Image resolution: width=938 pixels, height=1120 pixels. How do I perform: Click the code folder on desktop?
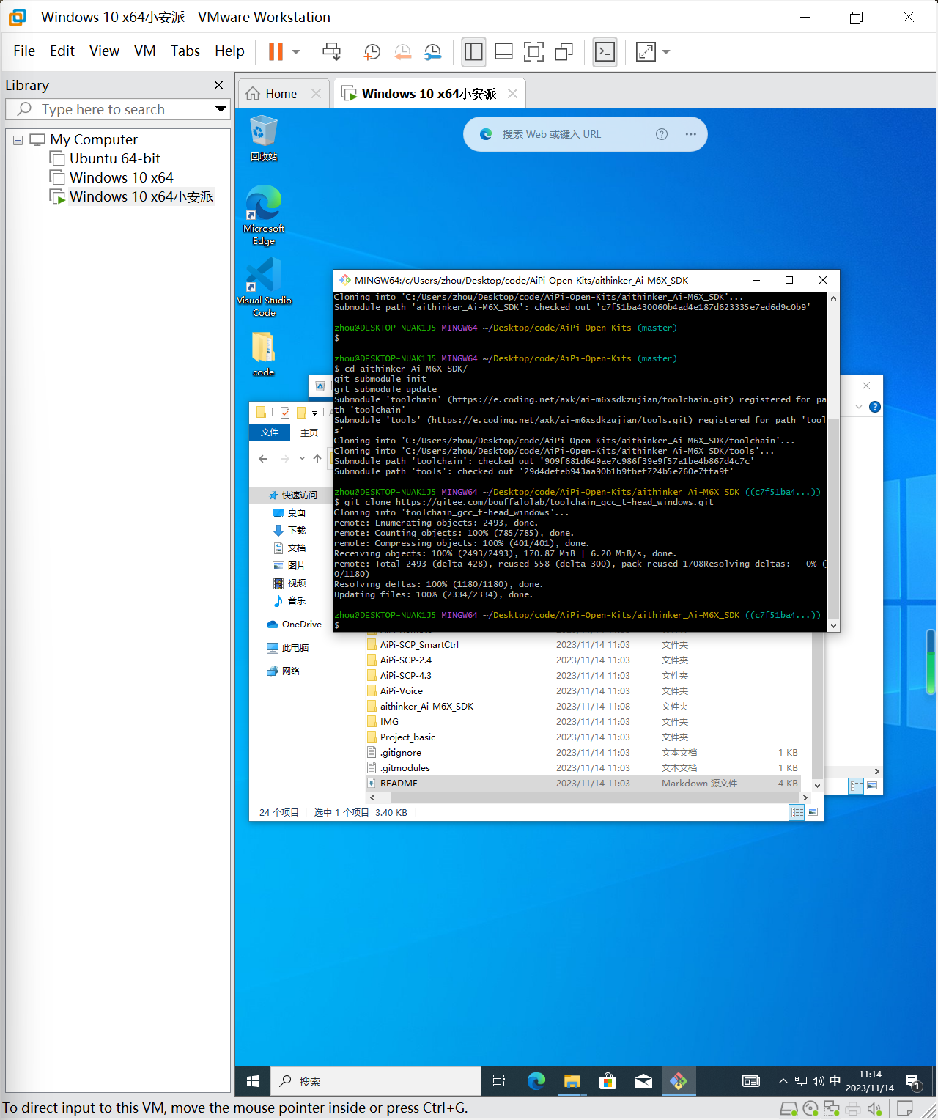click(263, 354)
